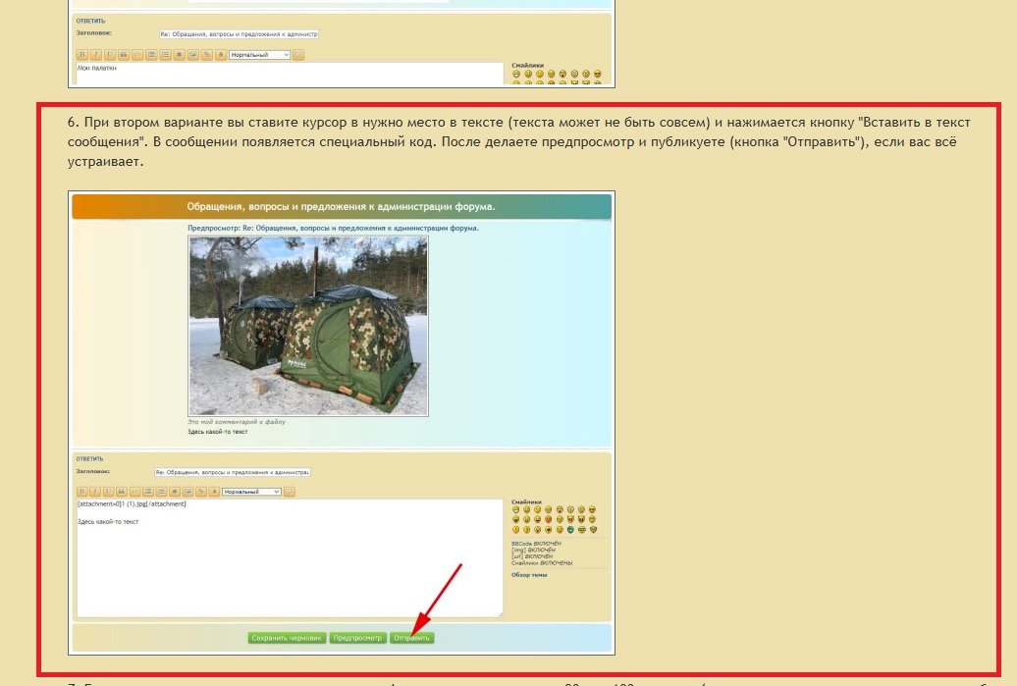Viewport: 1017px width, 686px height.
Task: Open 'Обзор темы' topic review link
Action: tap(530, 575)
